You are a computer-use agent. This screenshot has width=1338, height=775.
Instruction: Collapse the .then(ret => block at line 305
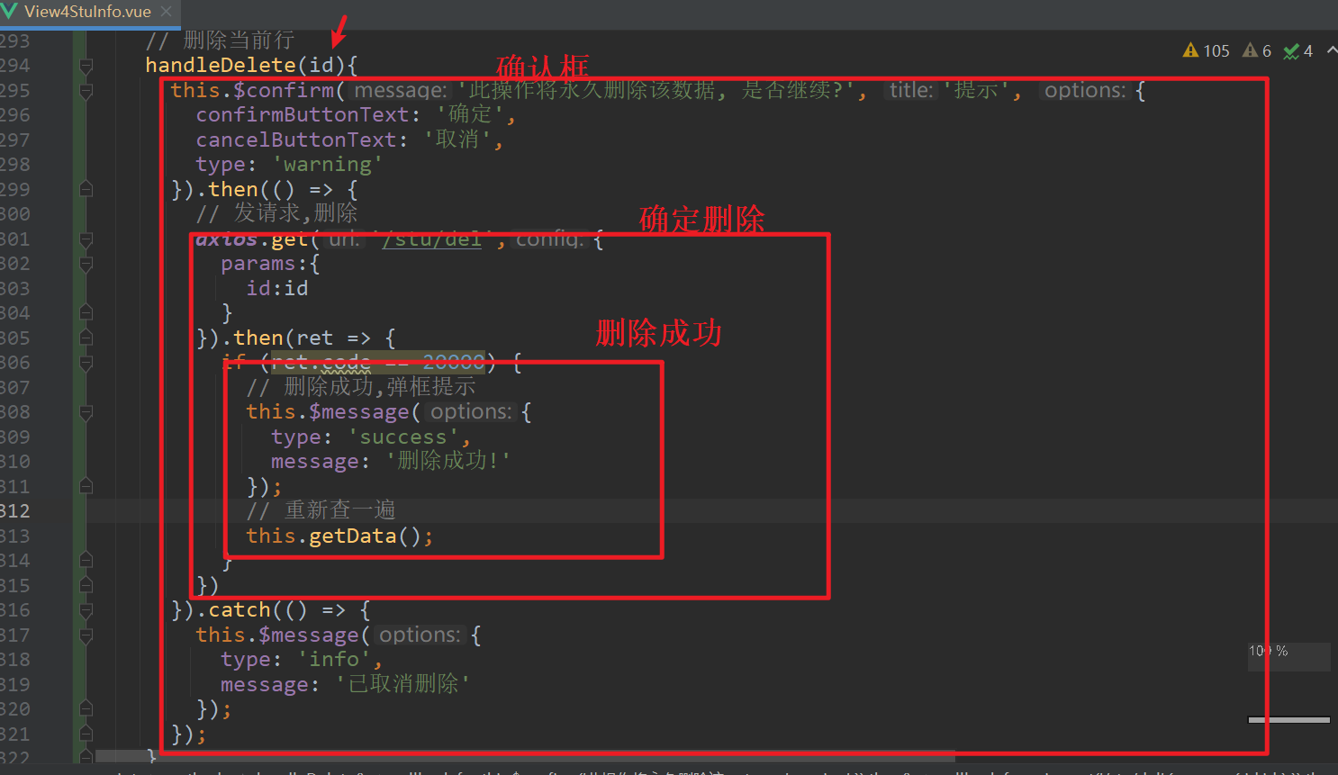point(86,338)
